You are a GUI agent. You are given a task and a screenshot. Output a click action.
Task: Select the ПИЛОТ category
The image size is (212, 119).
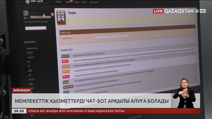click(x=30, y=53)
